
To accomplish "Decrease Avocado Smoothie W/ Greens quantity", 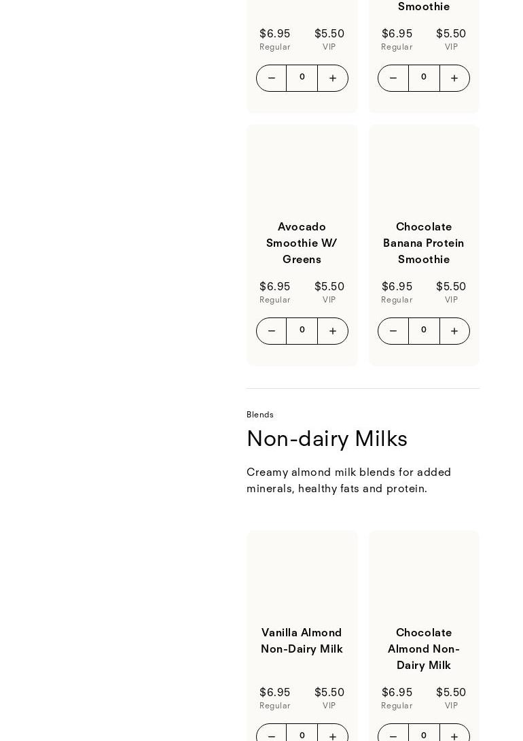I will pos(271,331).
